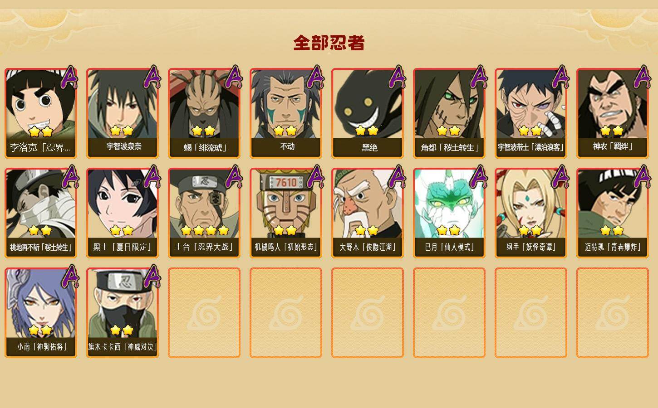This screenshot has height=408, width=658.
Task: Click the 李洛克 ninja card
Action: pos(41,113)
